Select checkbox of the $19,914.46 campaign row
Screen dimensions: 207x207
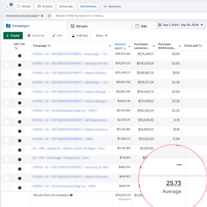7,56
